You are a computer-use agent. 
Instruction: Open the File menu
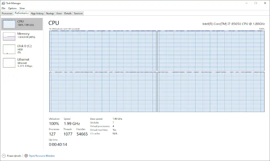(x=3, y=8)
